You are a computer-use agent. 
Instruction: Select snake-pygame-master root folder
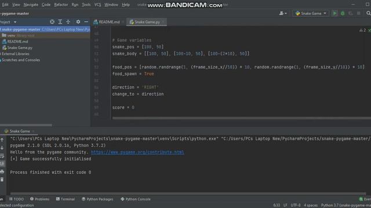click(x=45, y=29)
